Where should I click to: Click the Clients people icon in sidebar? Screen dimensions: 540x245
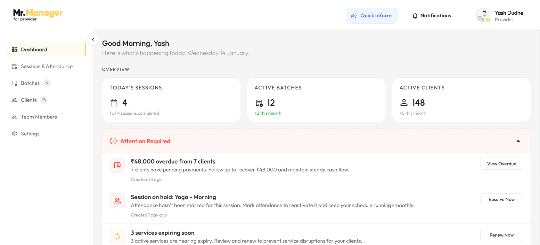[14, 100]
